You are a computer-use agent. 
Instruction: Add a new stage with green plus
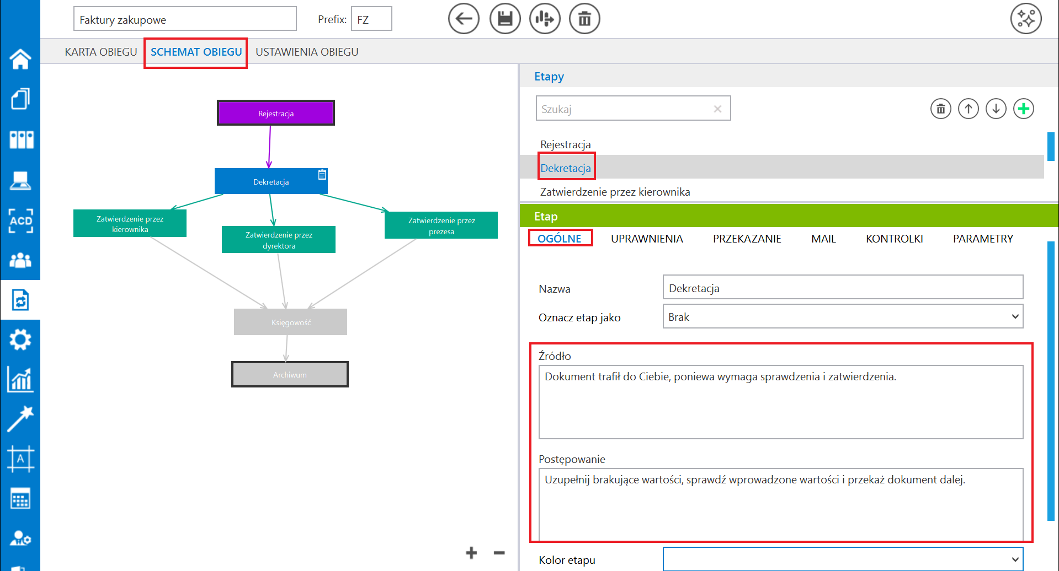coord(1024,109)
